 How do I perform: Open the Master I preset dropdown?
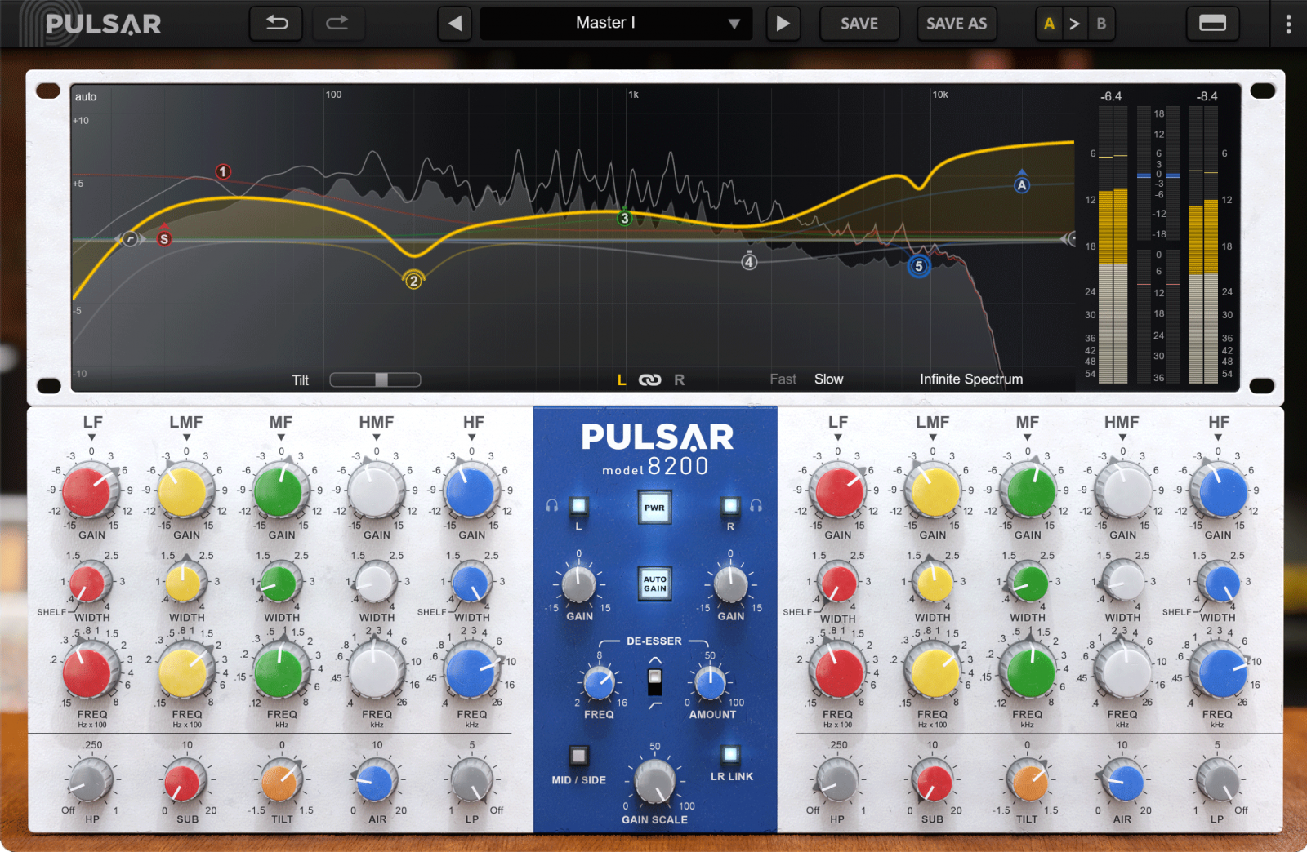616,23
